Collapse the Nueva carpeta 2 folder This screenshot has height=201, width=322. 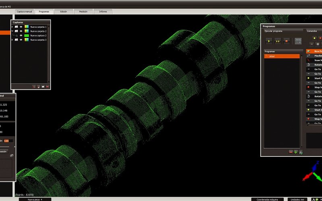click(x=12, y=31)
